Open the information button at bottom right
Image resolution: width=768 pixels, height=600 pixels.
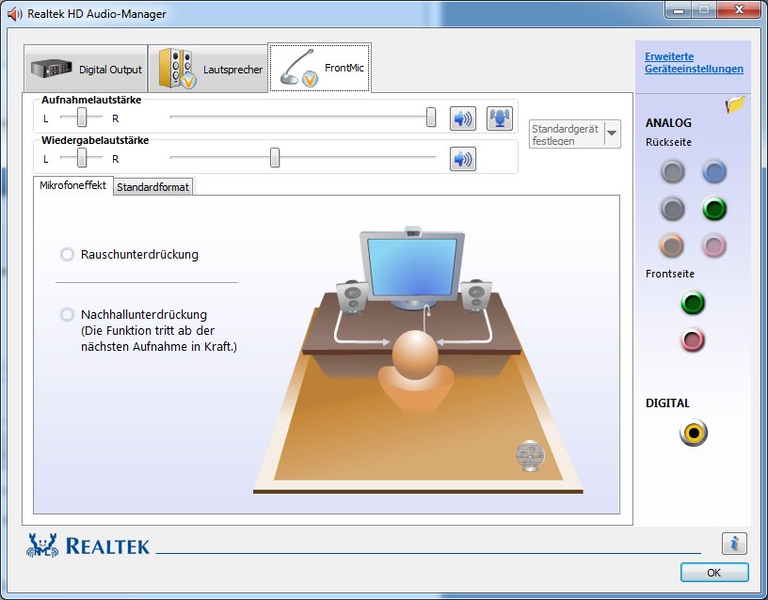pyautogui.click(x=734, y=544)
